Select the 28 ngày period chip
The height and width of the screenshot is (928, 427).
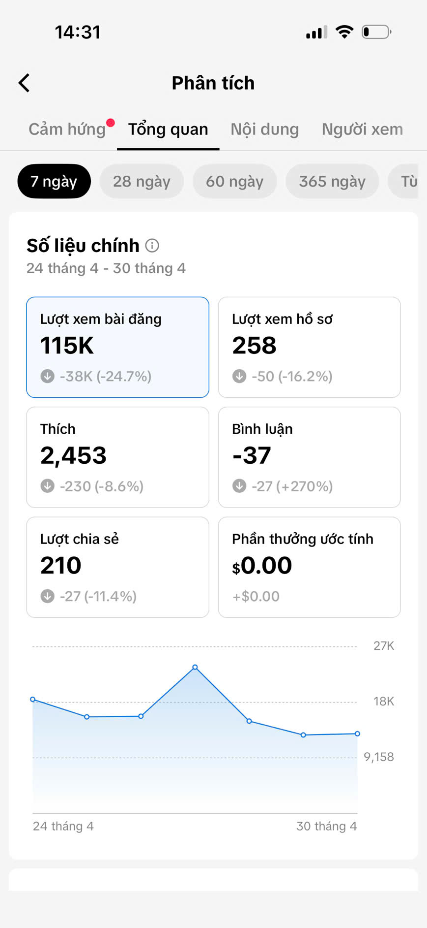pos(142,181)
